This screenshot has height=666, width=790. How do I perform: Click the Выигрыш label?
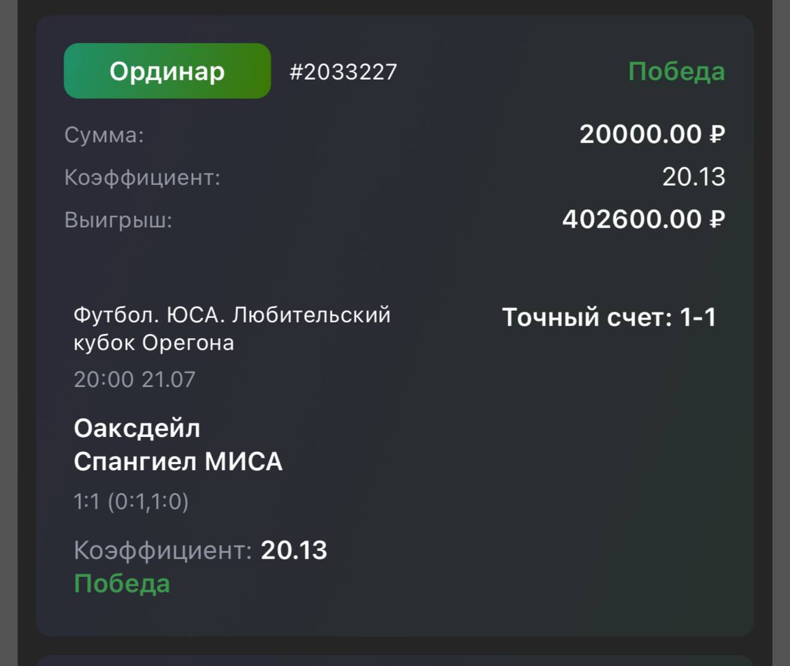[118, 220]
